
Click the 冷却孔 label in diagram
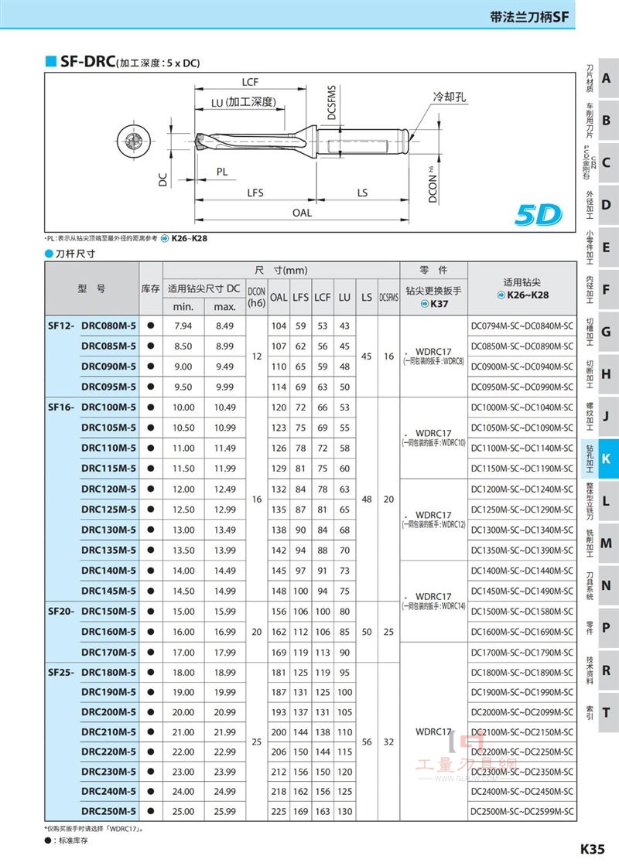pos(449,97)
